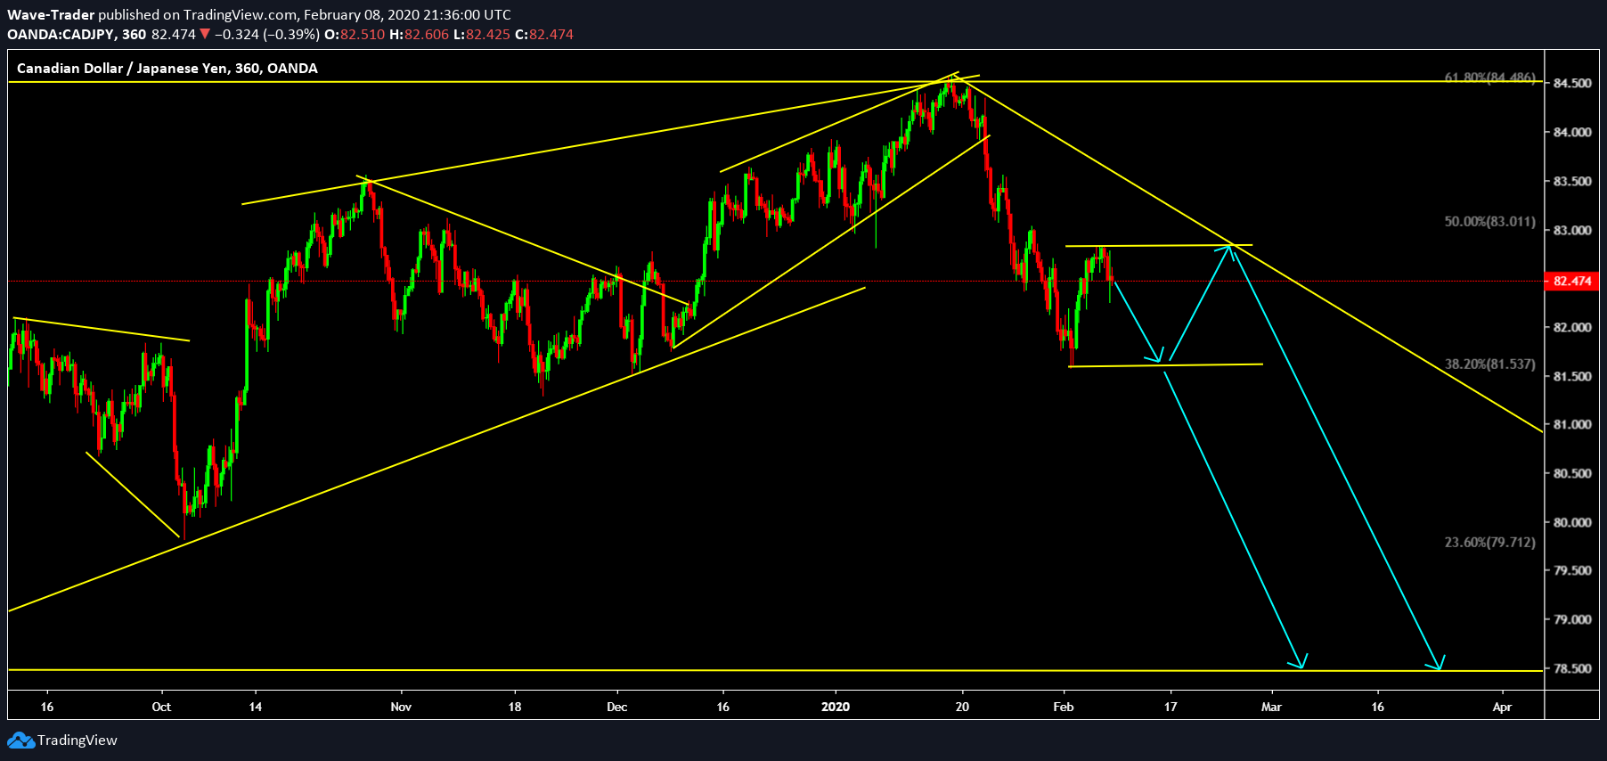Click the change text −0.324 (−0.39%)
The height and width of the screenshot is (761, 1607).
[267, 34]
